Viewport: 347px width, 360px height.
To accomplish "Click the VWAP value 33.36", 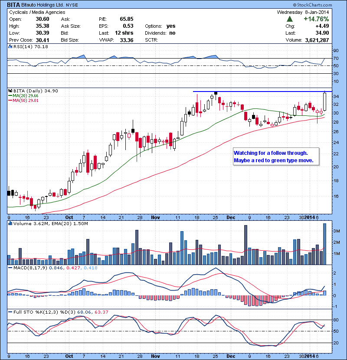I will click(x=127, y=40).
